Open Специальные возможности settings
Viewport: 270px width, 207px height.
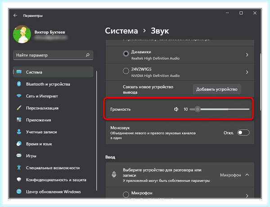(x=53, y=167)
